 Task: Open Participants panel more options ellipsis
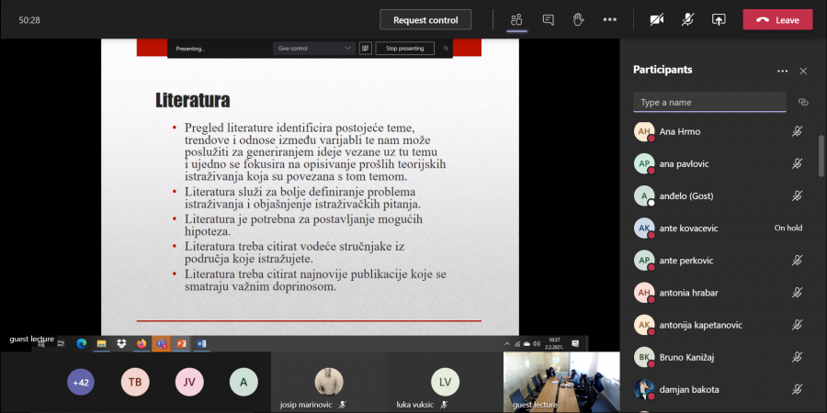coord(782,71)
